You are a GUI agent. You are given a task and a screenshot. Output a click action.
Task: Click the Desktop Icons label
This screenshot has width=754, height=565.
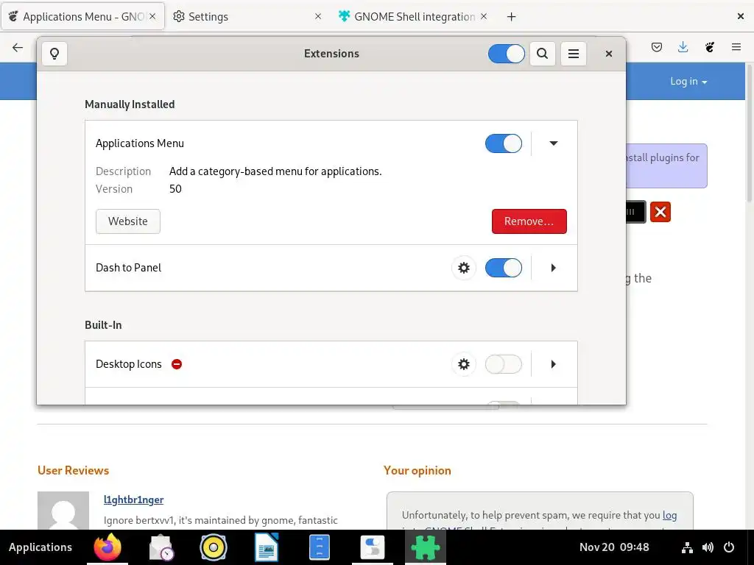128,364
